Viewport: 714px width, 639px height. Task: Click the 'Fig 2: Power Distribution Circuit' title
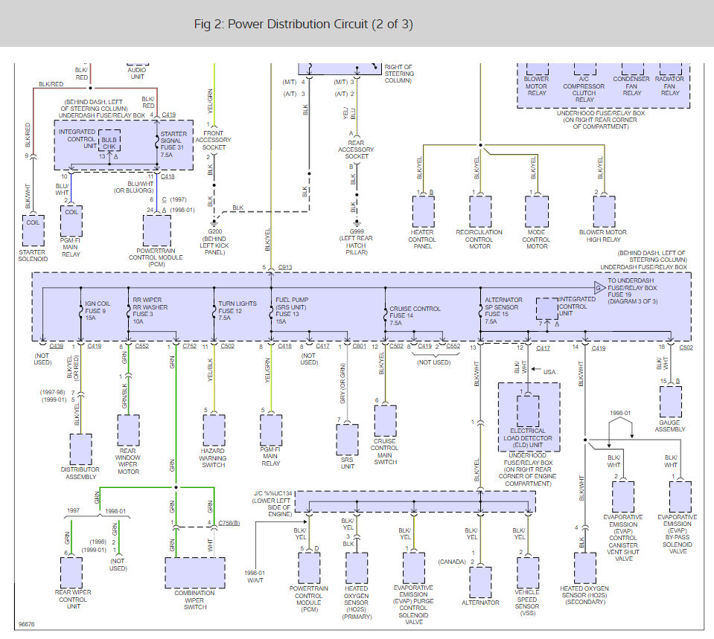tap(303, 24)
